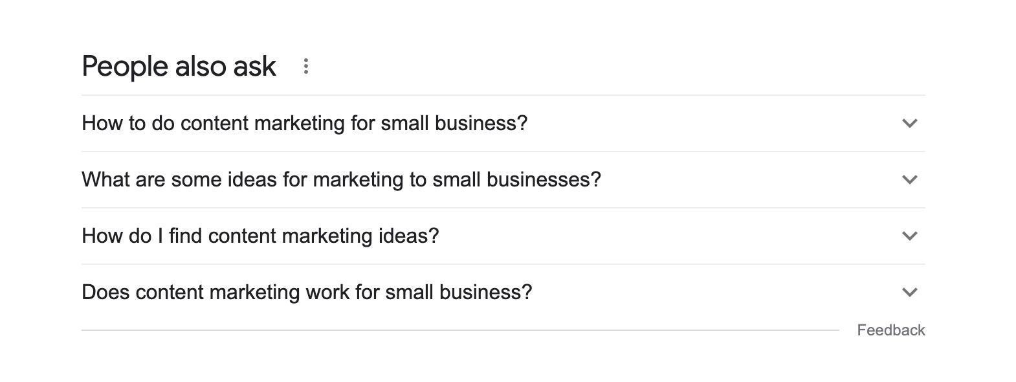Click chevron beside 'Does content marketing work' question
1016x382 pixels.
point(909,292)
